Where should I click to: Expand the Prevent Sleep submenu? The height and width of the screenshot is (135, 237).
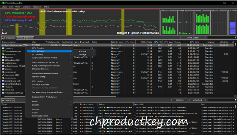[x=49, y=77]
